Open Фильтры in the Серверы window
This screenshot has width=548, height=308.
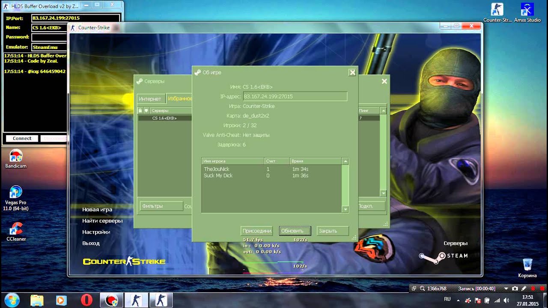[x=161, y=206]
